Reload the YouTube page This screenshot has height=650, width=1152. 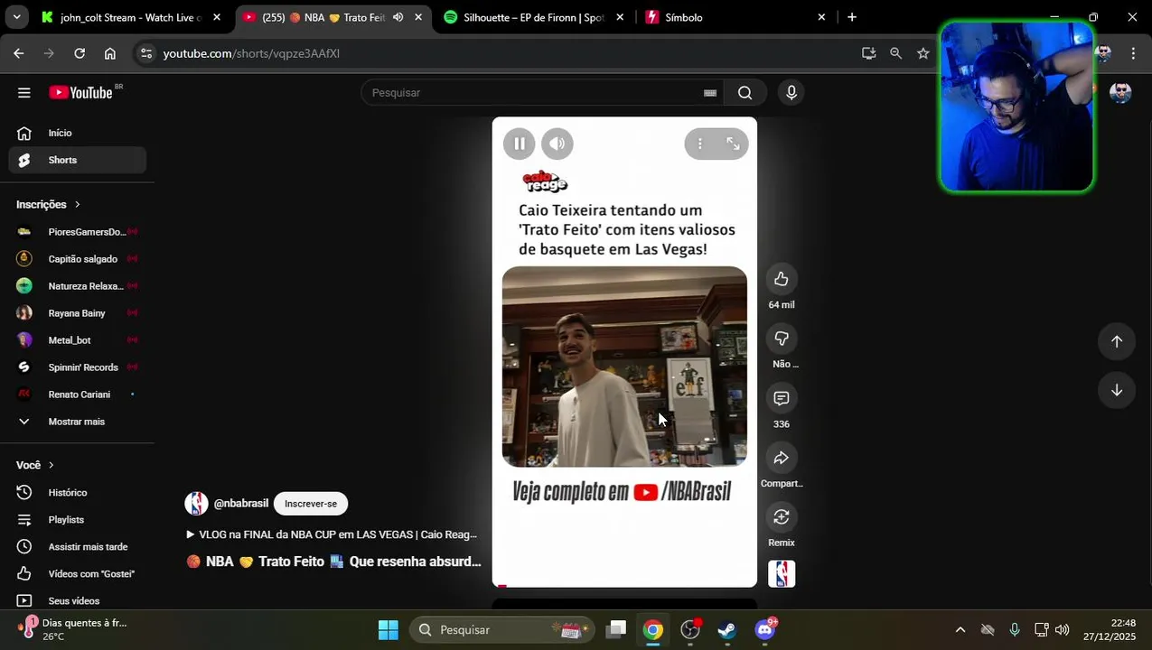pyautogui.click(x=80, y=53)
